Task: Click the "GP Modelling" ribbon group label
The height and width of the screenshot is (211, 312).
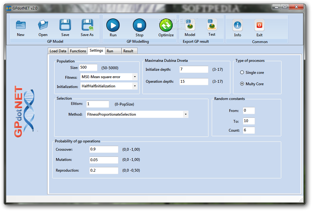Action: [x=138, y=42]
